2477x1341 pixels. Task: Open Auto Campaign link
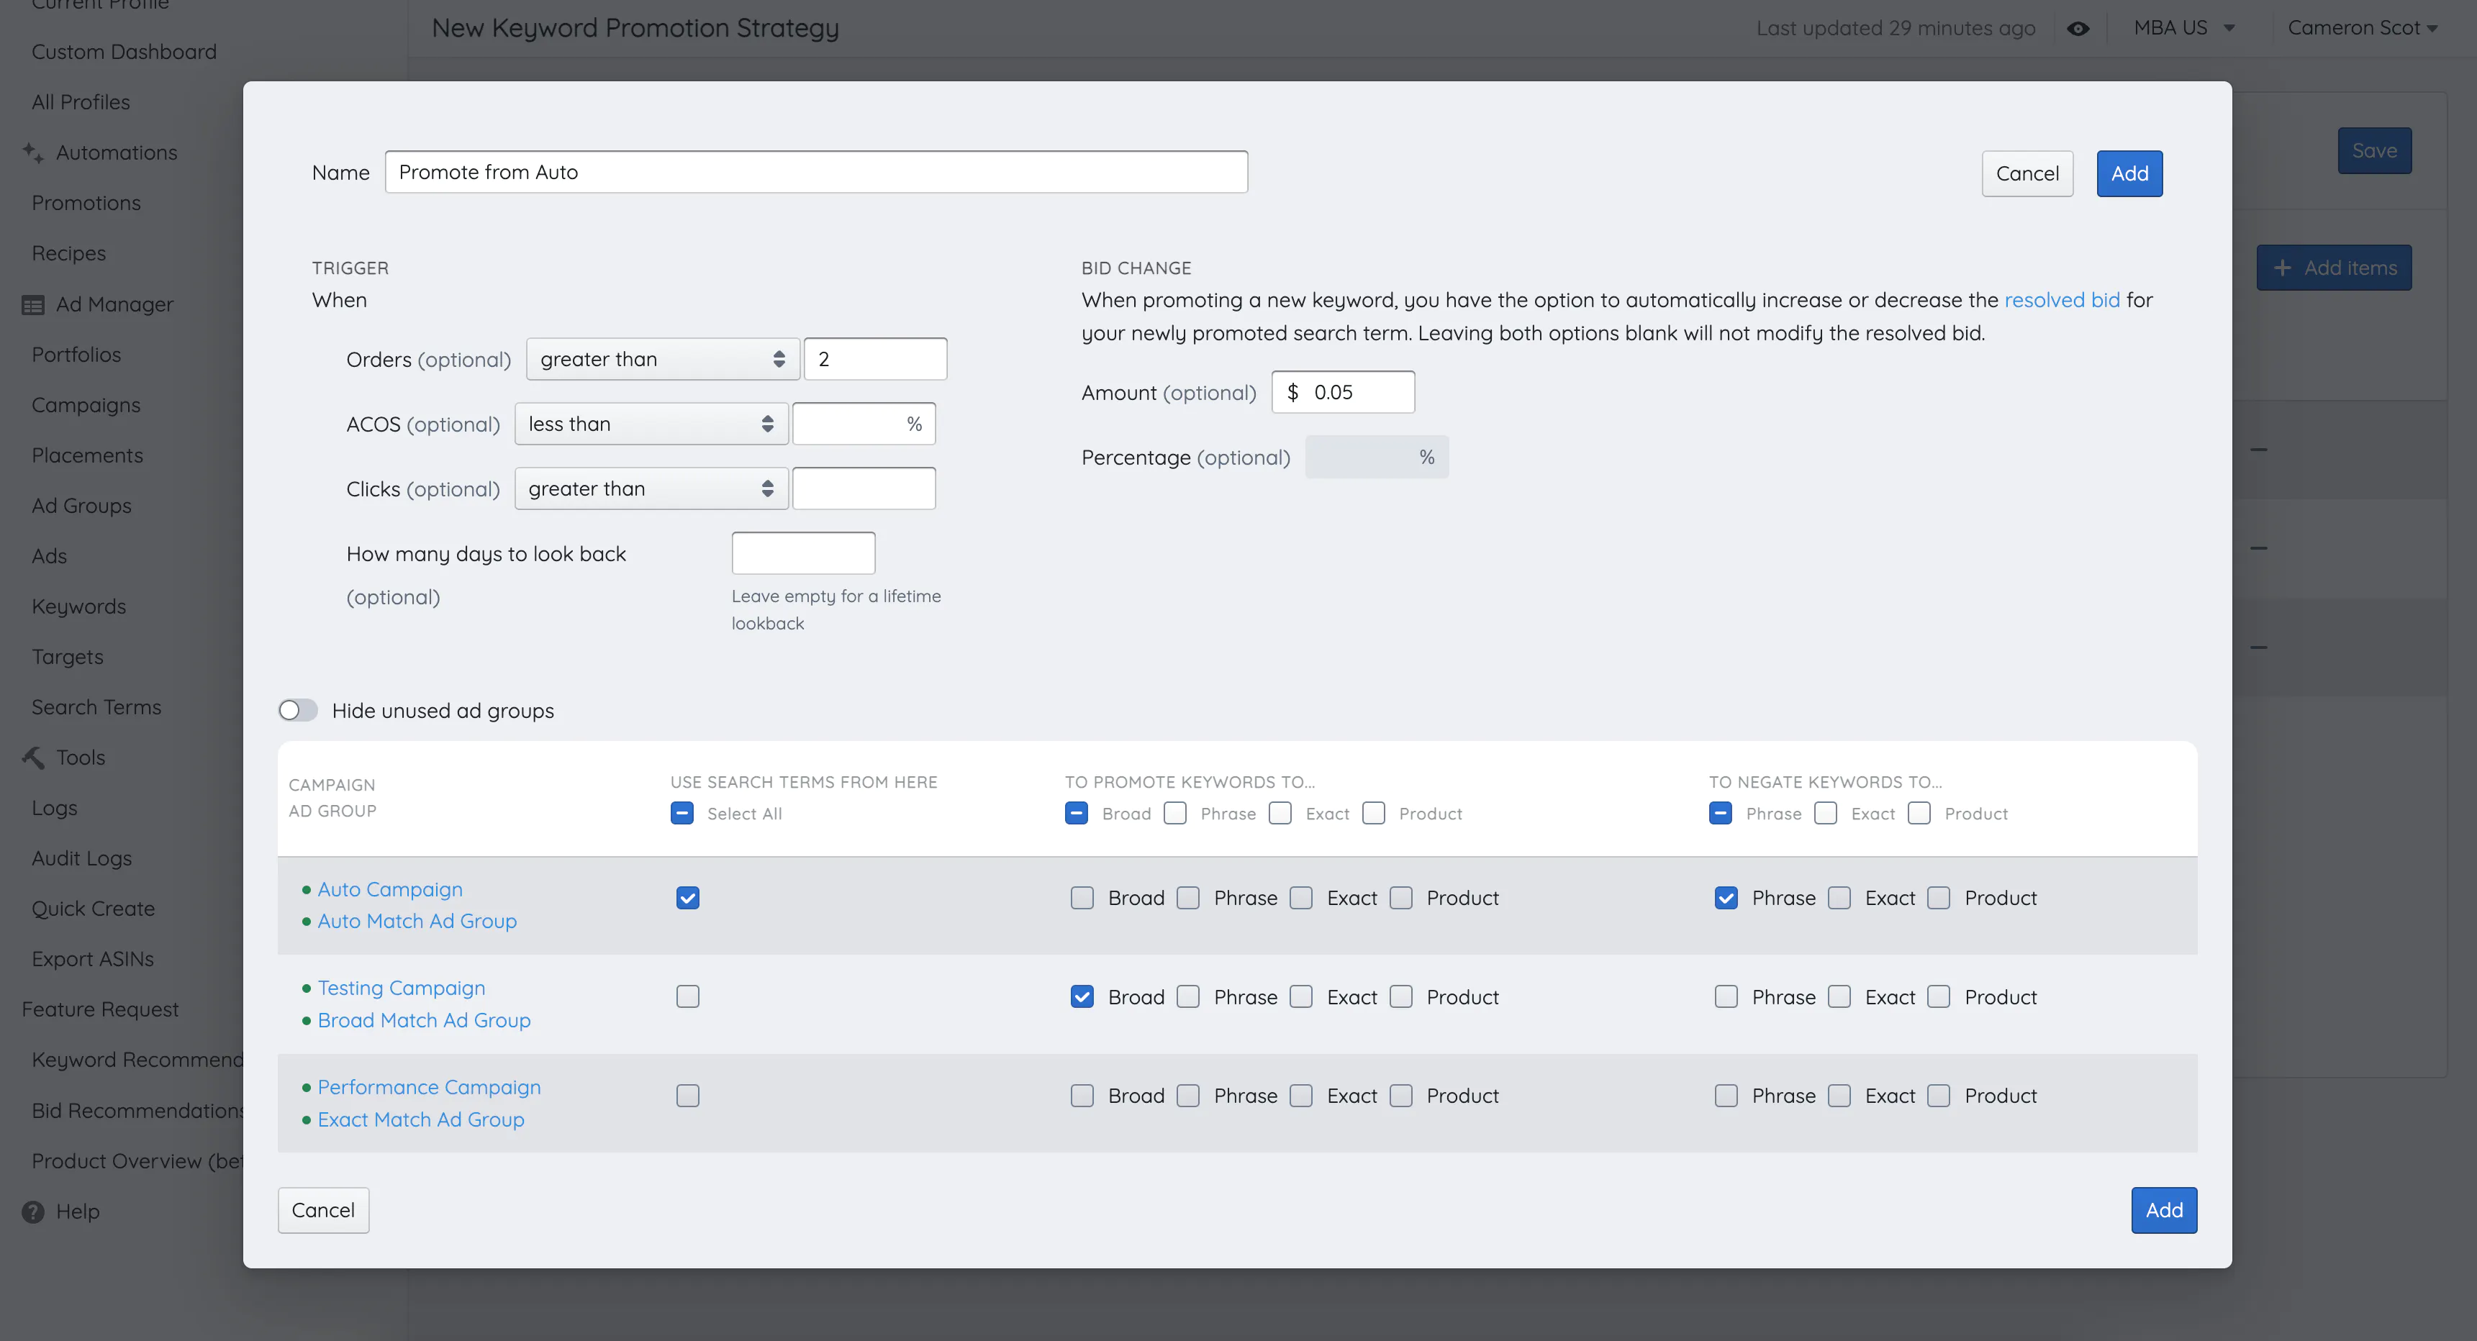click(390, 889)
